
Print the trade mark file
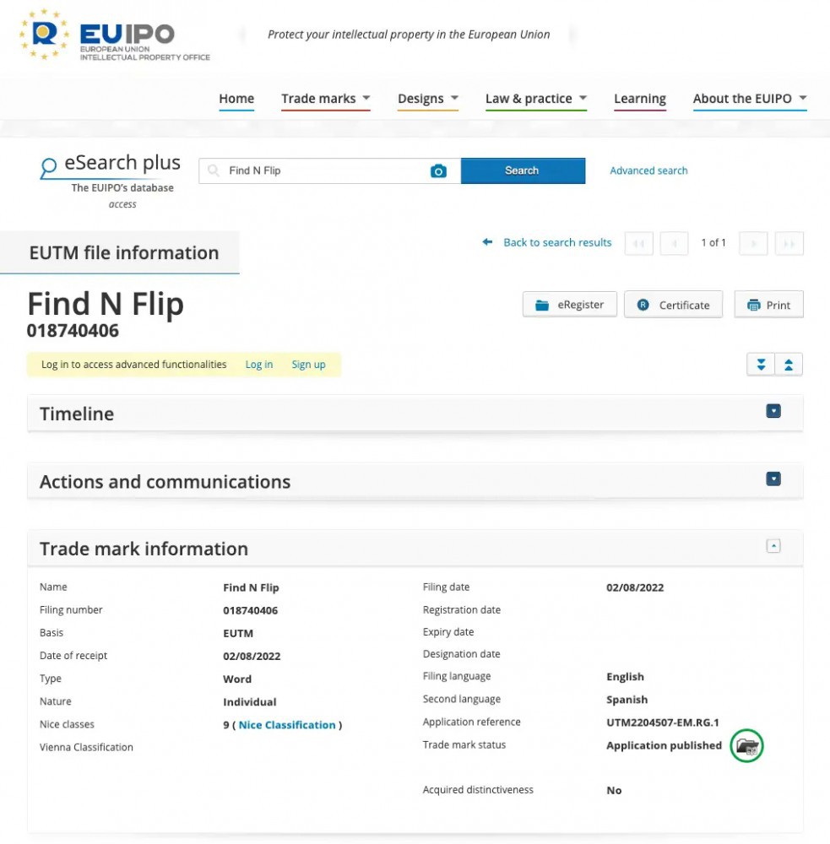point(768,305)
